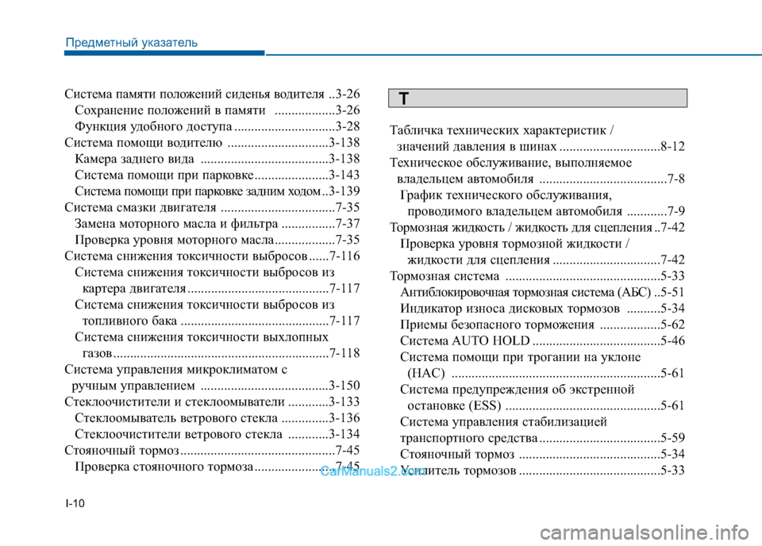The width and height of the screenshot is (762, 546).
Task: Click 'Система помощи при парковке' 3-143 entry
Action: click(217, 175)
